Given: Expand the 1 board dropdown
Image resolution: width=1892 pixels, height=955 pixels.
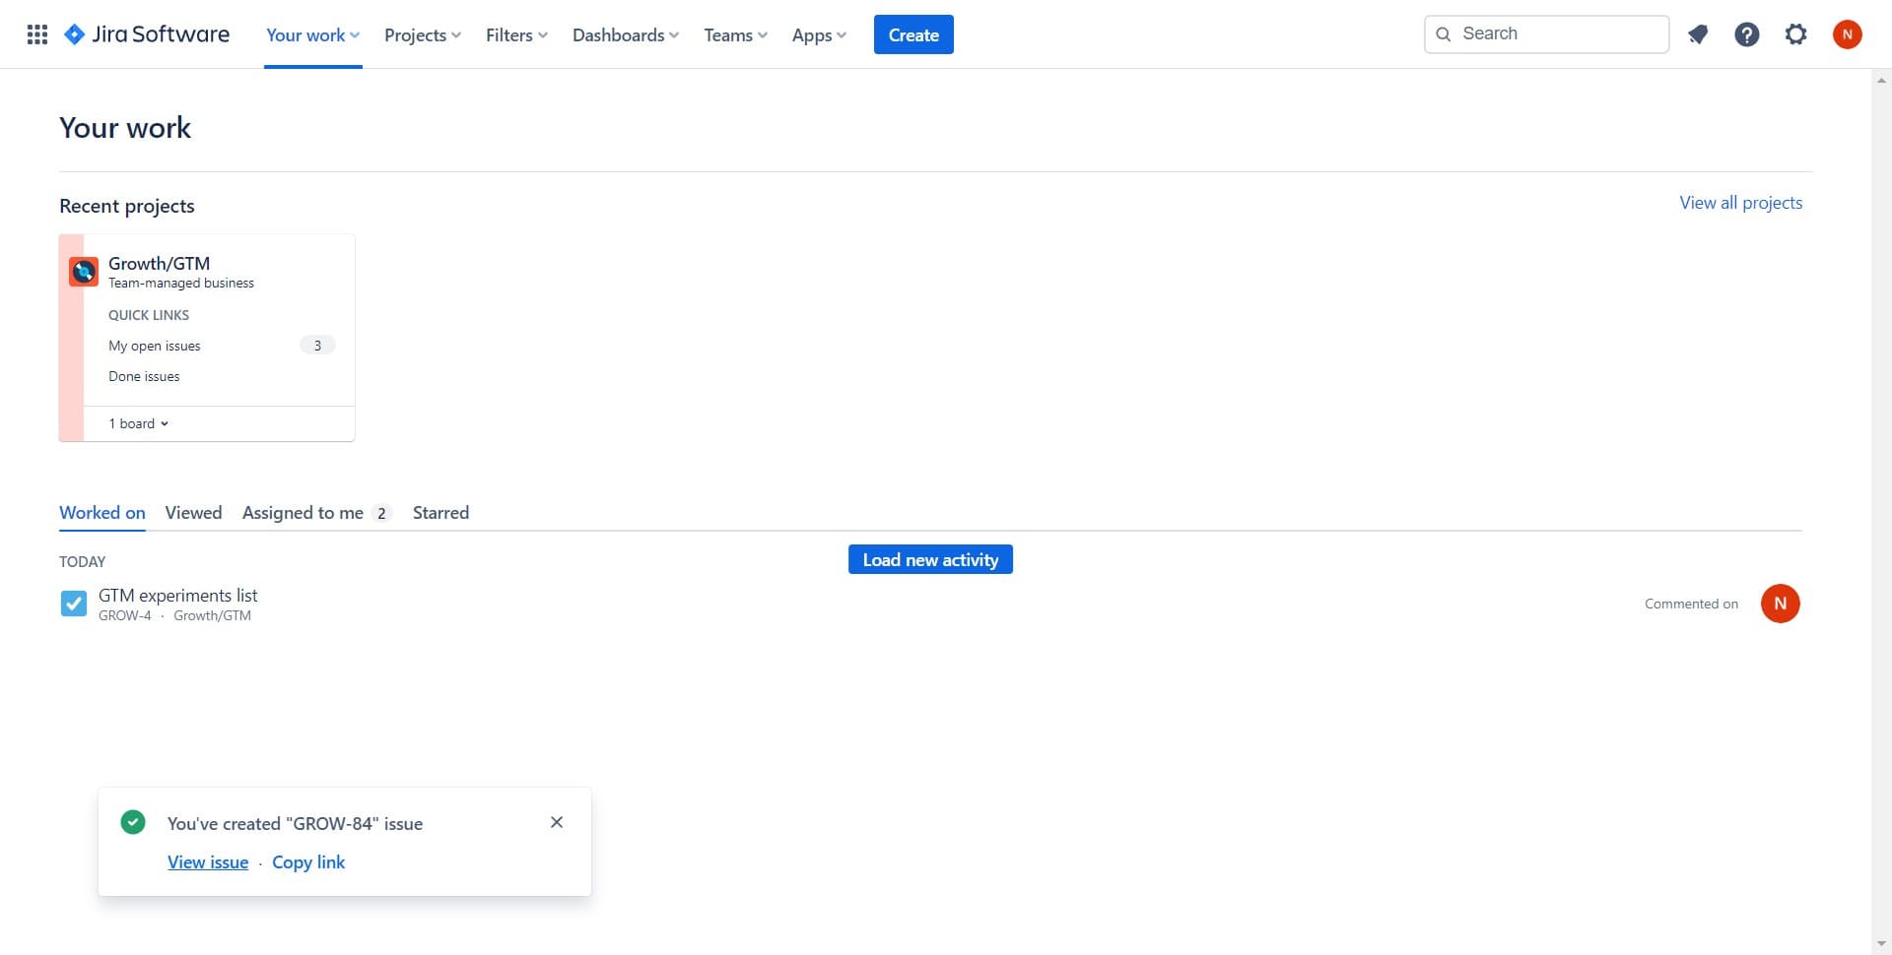Looking at the screenshot, I should point(137,422).
